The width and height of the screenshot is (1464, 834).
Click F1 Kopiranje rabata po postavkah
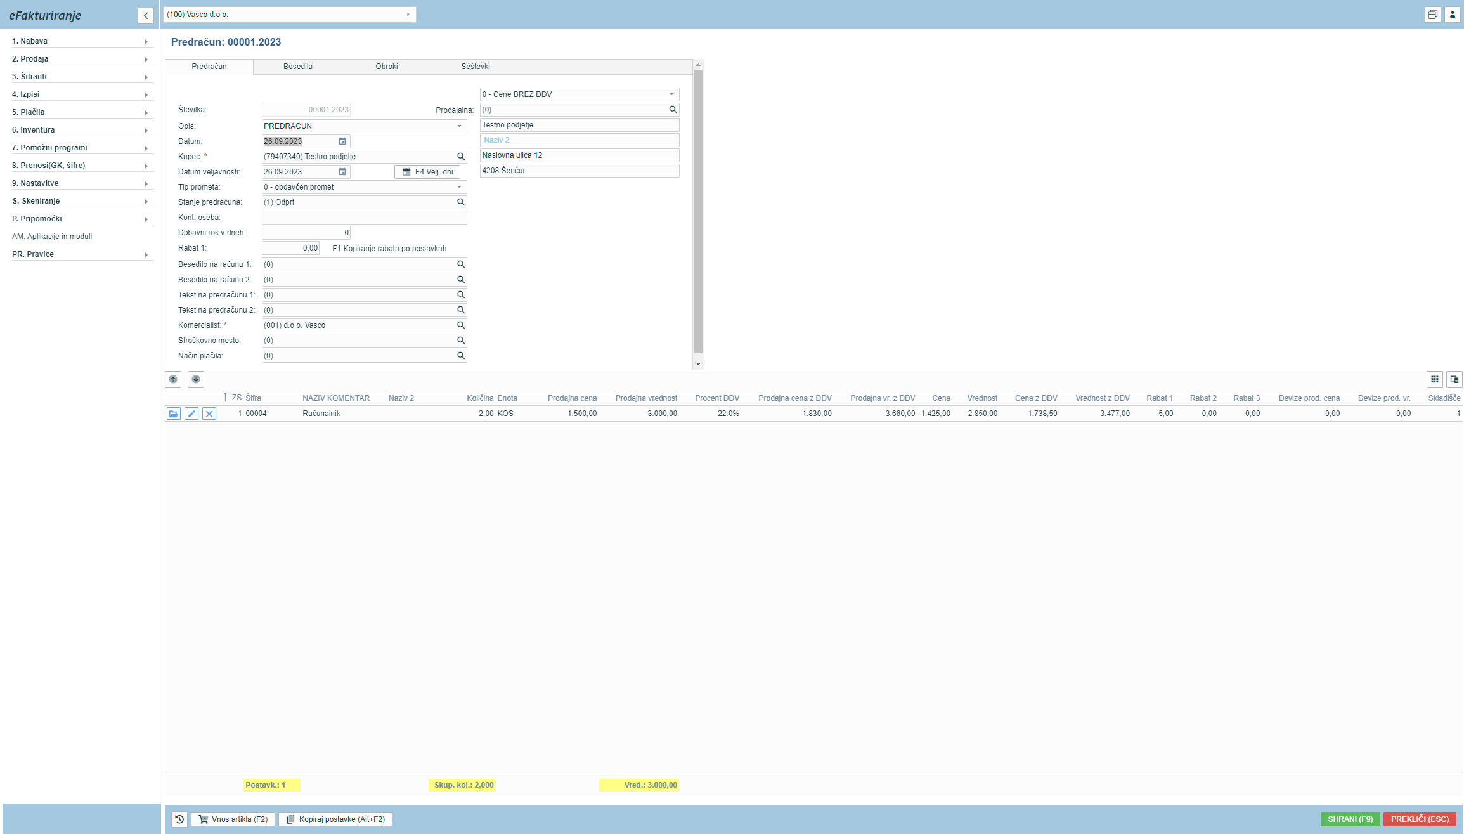pyautogui.click(x=389, y=249)
